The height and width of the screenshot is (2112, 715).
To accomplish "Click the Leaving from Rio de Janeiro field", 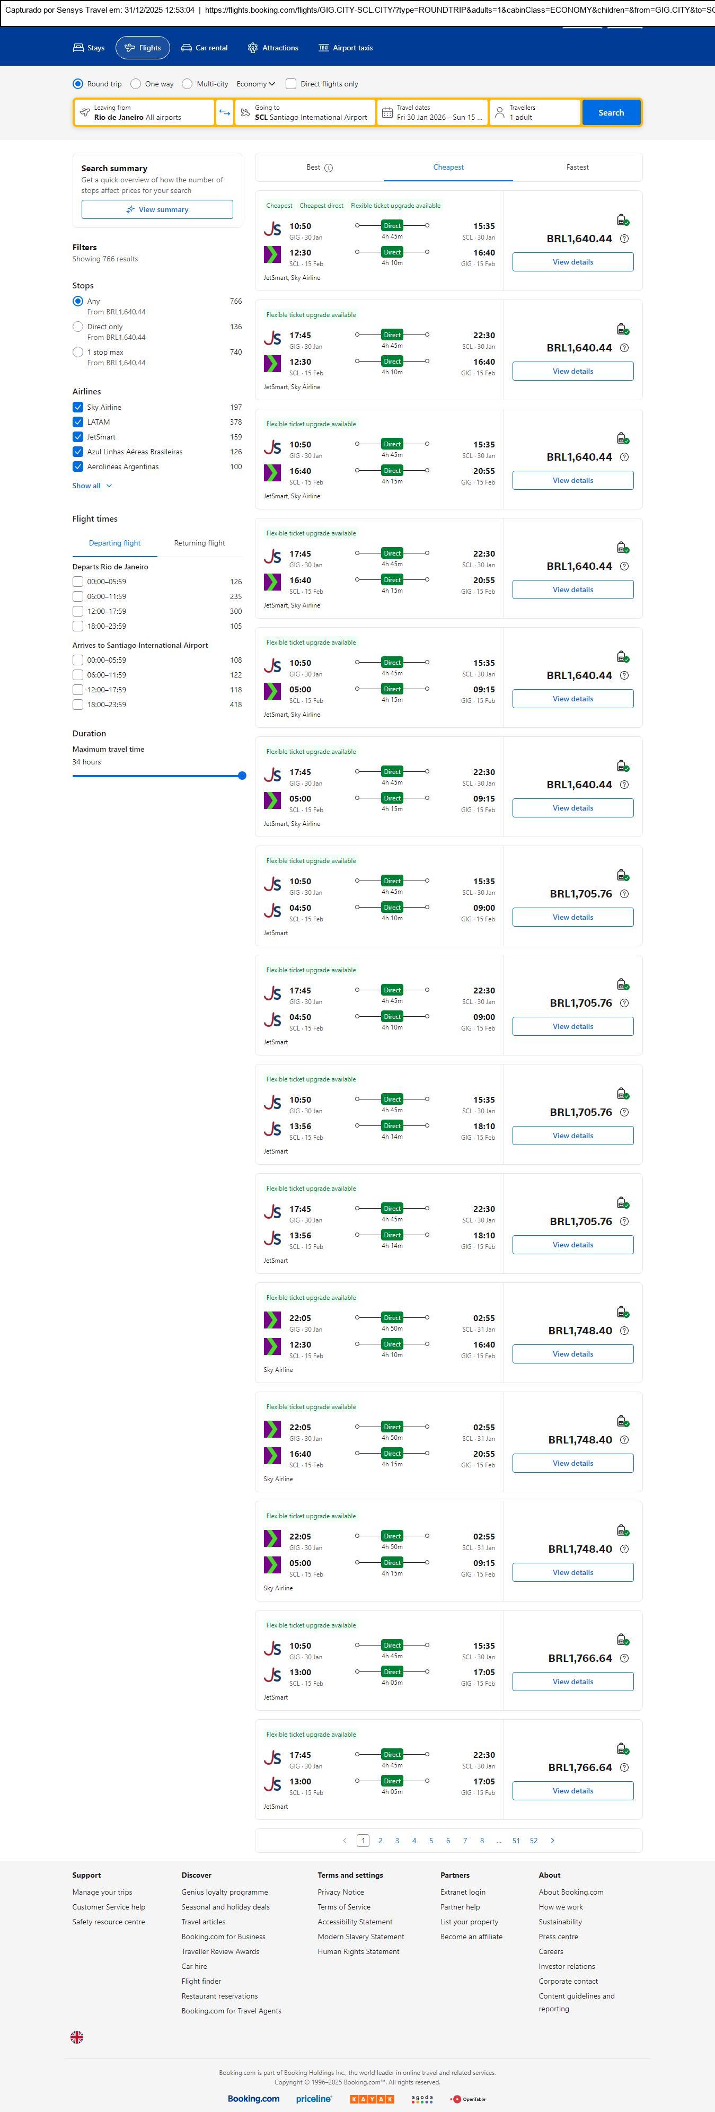I will coord(144,112).
